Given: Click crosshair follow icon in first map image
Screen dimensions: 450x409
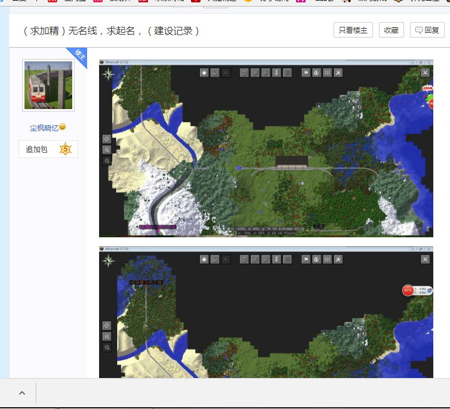Looking at the screenshot, I should [107, 139].
